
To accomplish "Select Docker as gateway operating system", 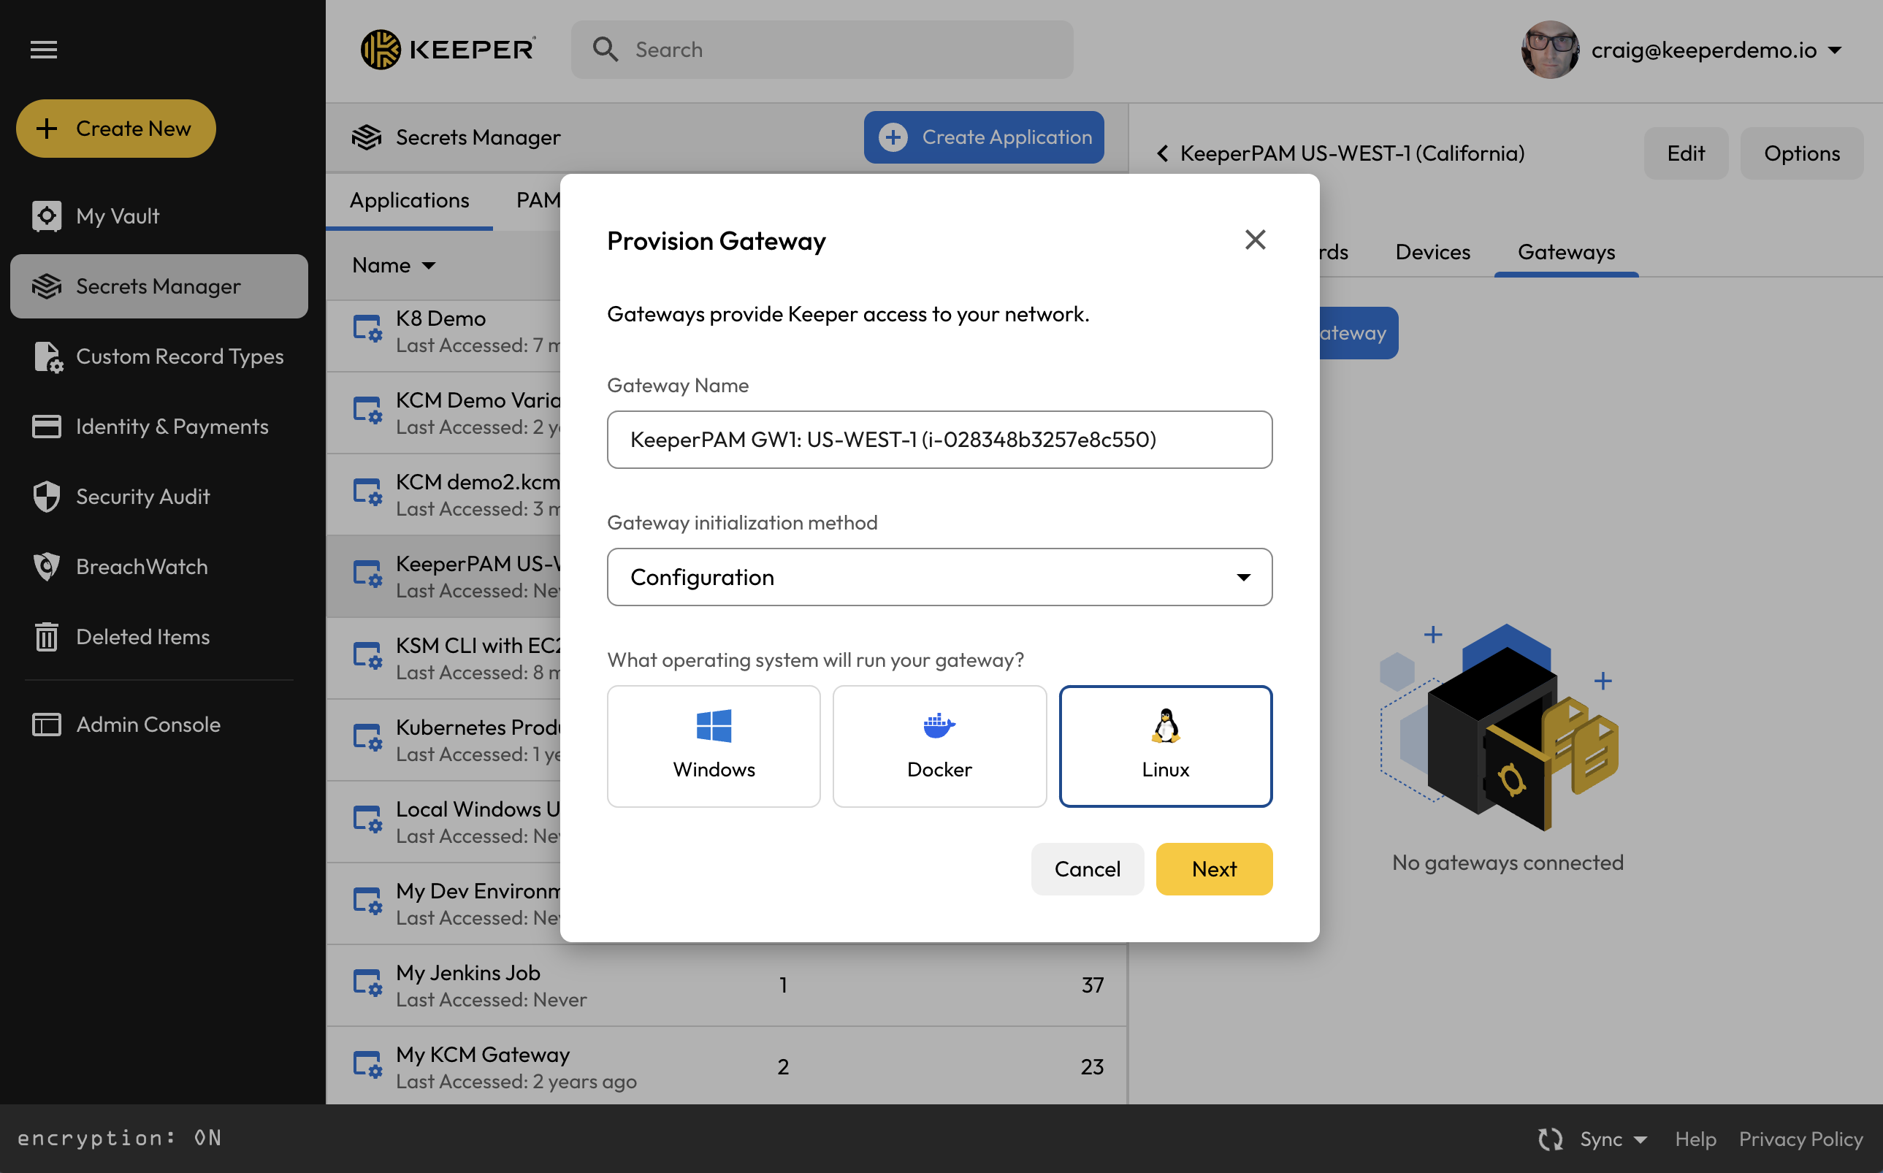I will point(939,746).
